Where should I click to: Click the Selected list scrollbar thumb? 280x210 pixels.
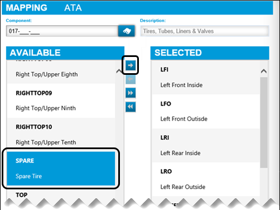[264, 122]
